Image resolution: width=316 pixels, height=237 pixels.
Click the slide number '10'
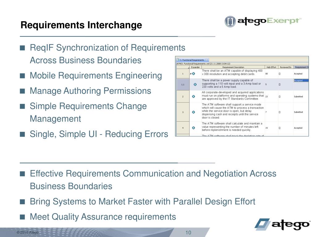(x=188, y=233)
